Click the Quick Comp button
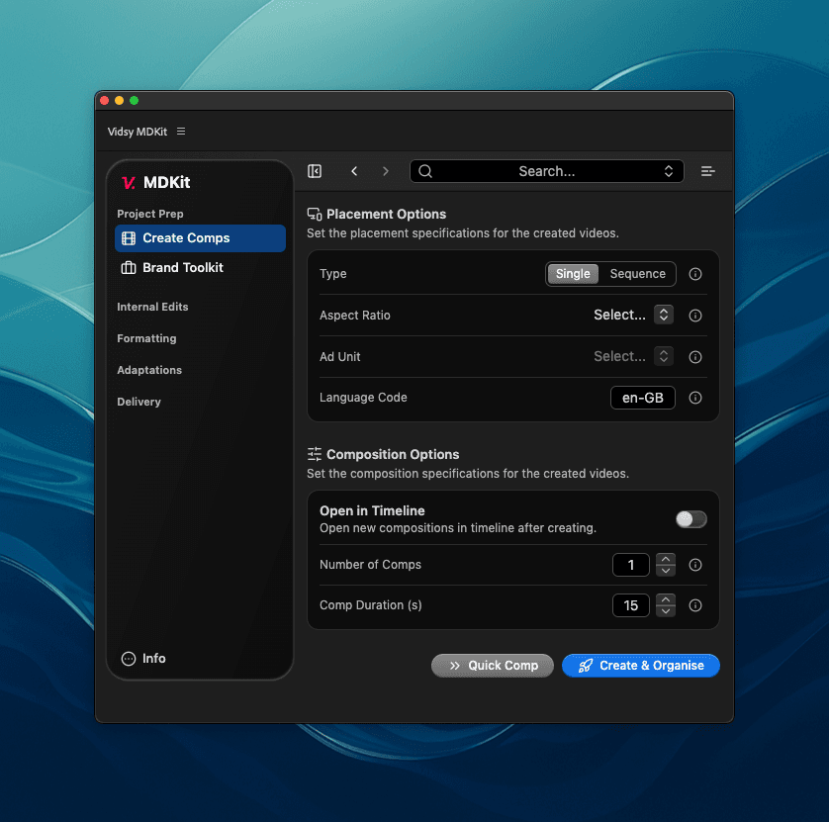 (493, 666)
